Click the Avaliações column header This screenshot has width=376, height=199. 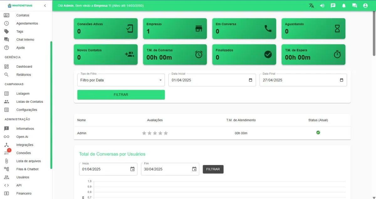(155, 120)
